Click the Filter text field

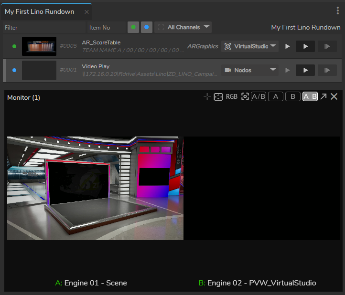(x=44, y=28)
